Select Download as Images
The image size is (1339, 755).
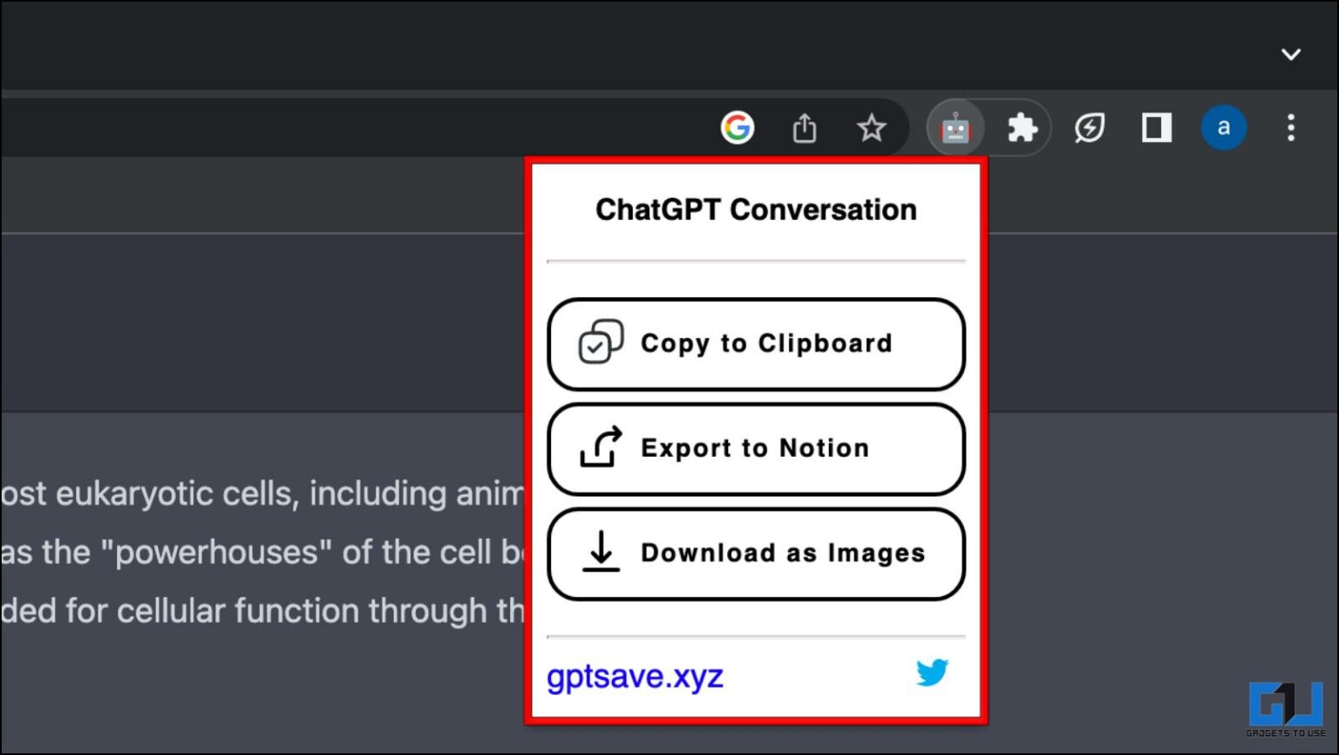pos(756,553)
